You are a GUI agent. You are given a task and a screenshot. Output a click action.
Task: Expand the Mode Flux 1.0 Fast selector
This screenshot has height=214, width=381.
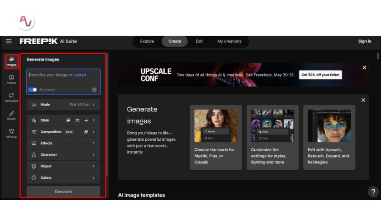63,105
